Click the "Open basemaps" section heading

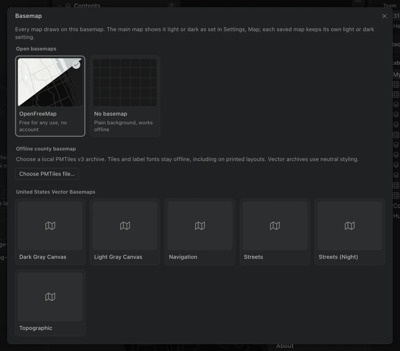click(36, 49)
